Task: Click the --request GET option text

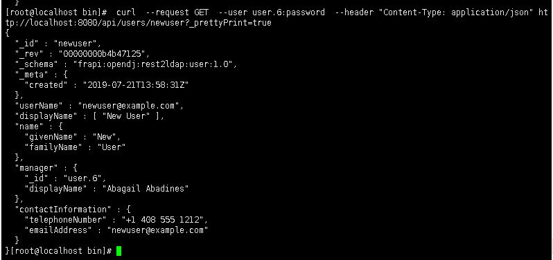Action: [x=177, y=12]
